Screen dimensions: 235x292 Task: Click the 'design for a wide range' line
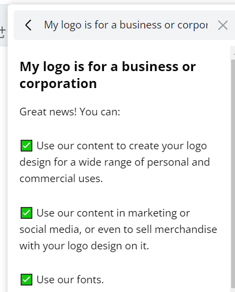(x=115, y=162)
